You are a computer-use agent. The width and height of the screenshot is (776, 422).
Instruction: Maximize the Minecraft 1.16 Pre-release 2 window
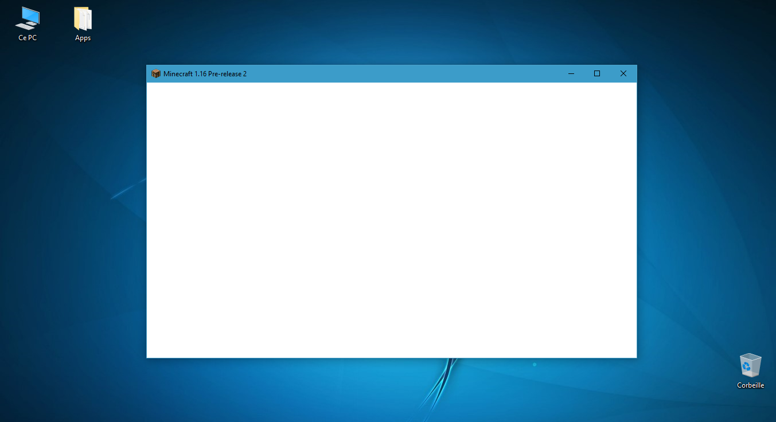(x=597, y=73)
